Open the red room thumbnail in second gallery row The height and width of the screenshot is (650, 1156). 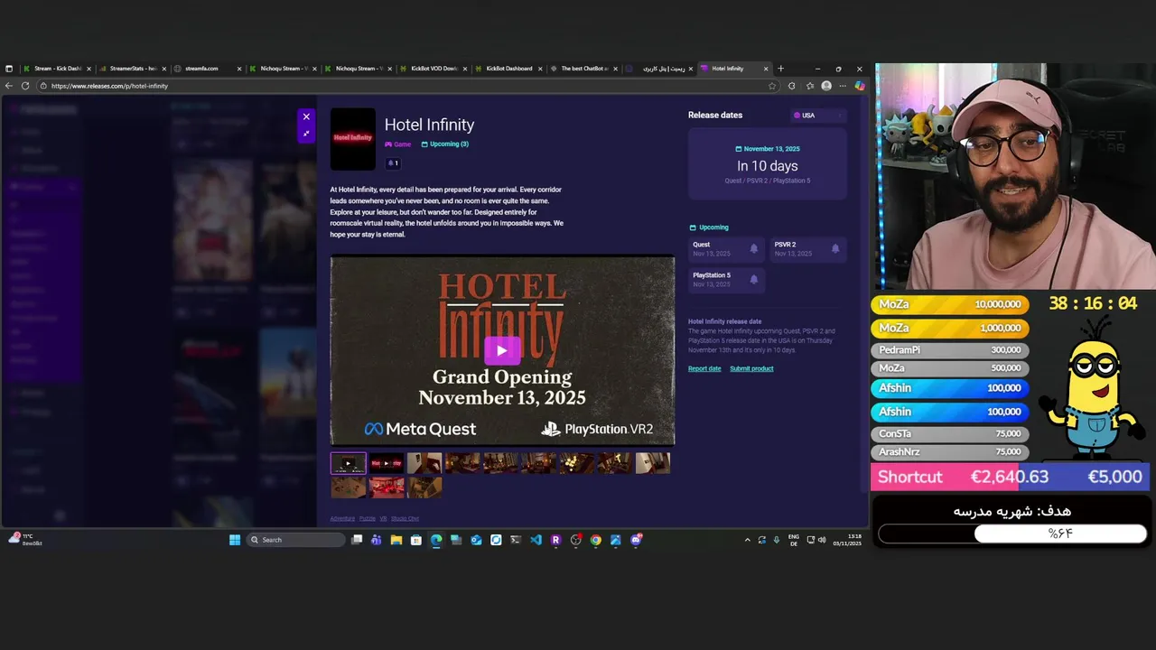coord(387,487)
